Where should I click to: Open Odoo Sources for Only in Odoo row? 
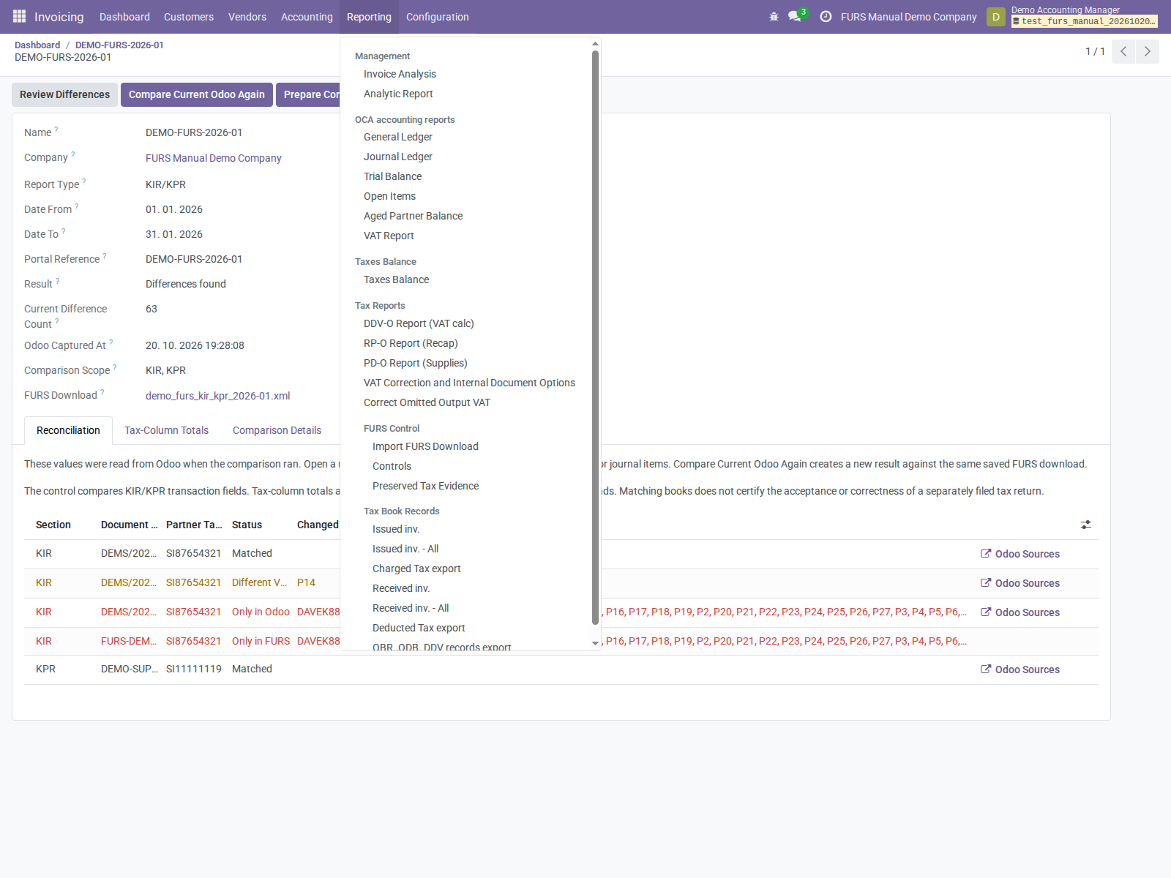1020,612
